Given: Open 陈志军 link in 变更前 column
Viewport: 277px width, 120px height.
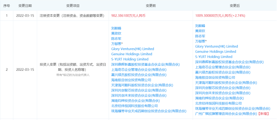Looking at the screenshot, I should pos(116,39).
